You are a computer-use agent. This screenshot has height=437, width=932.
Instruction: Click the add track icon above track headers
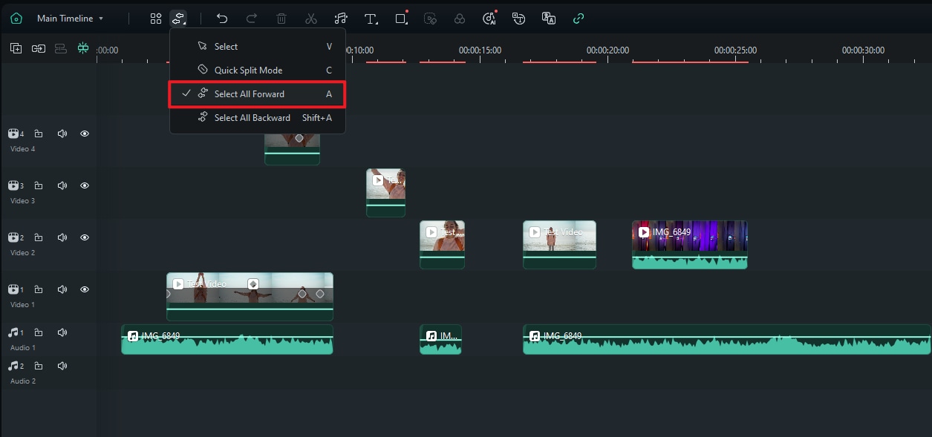(x=16, y=48)
